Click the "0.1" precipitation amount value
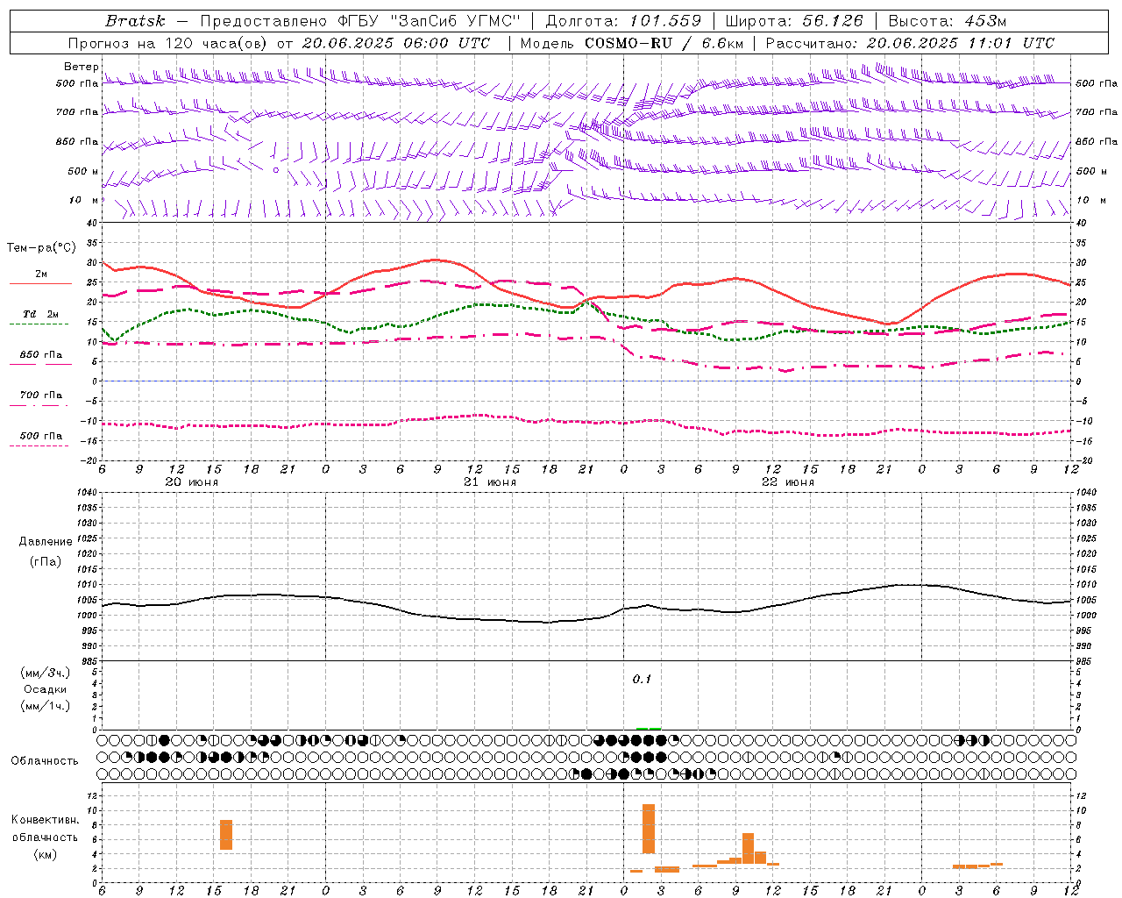Image resolution: width=1122 pixels, height=898 pixels. [x=642, y=680]
